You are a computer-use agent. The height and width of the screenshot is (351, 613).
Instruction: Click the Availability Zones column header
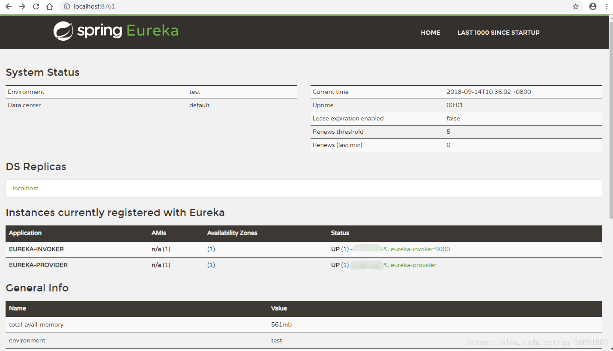click(x=232, y=233)
